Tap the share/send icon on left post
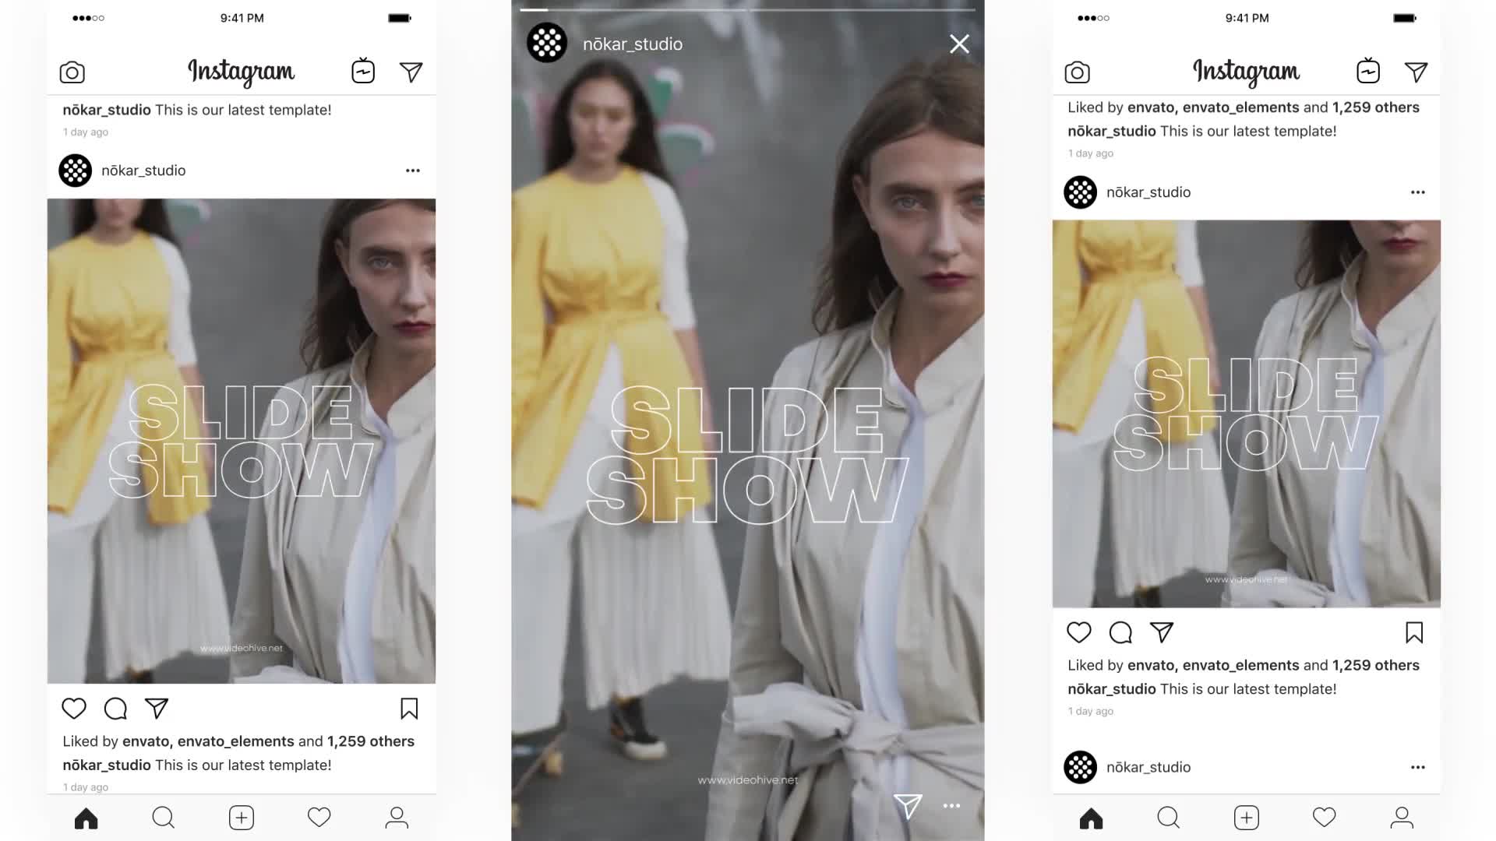Viewport: 1496px width, 841px height. coord(156,708)
